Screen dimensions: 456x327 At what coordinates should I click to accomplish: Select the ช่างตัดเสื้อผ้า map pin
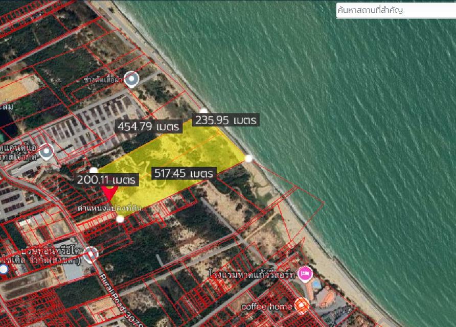(x=131, y=79)
